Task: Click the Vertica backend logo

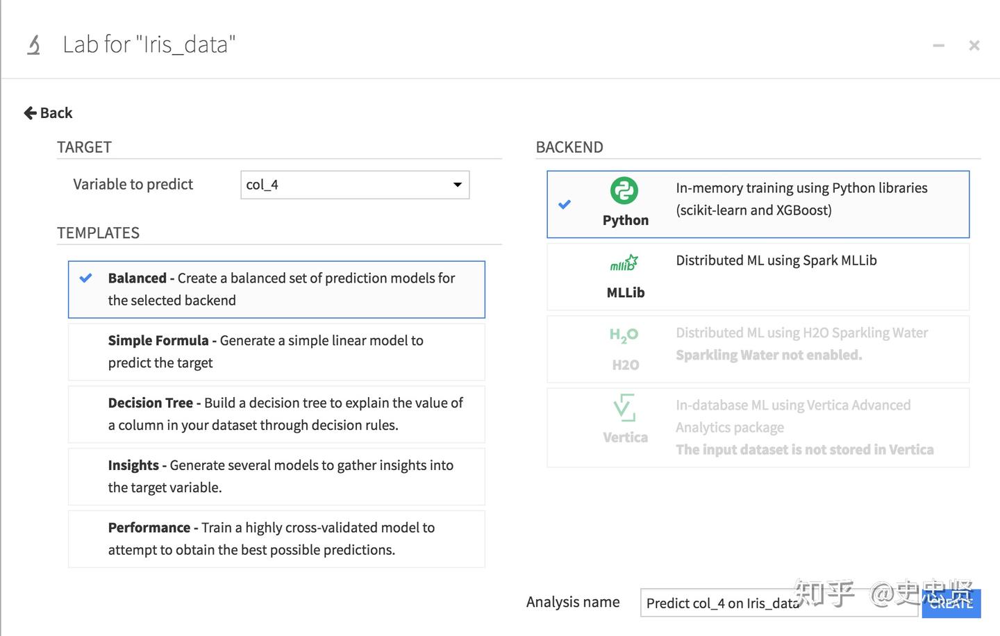Action: coord(624,408)
